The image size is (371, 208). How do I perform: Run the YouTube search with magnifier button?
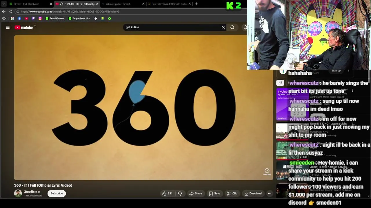point(232,27)
